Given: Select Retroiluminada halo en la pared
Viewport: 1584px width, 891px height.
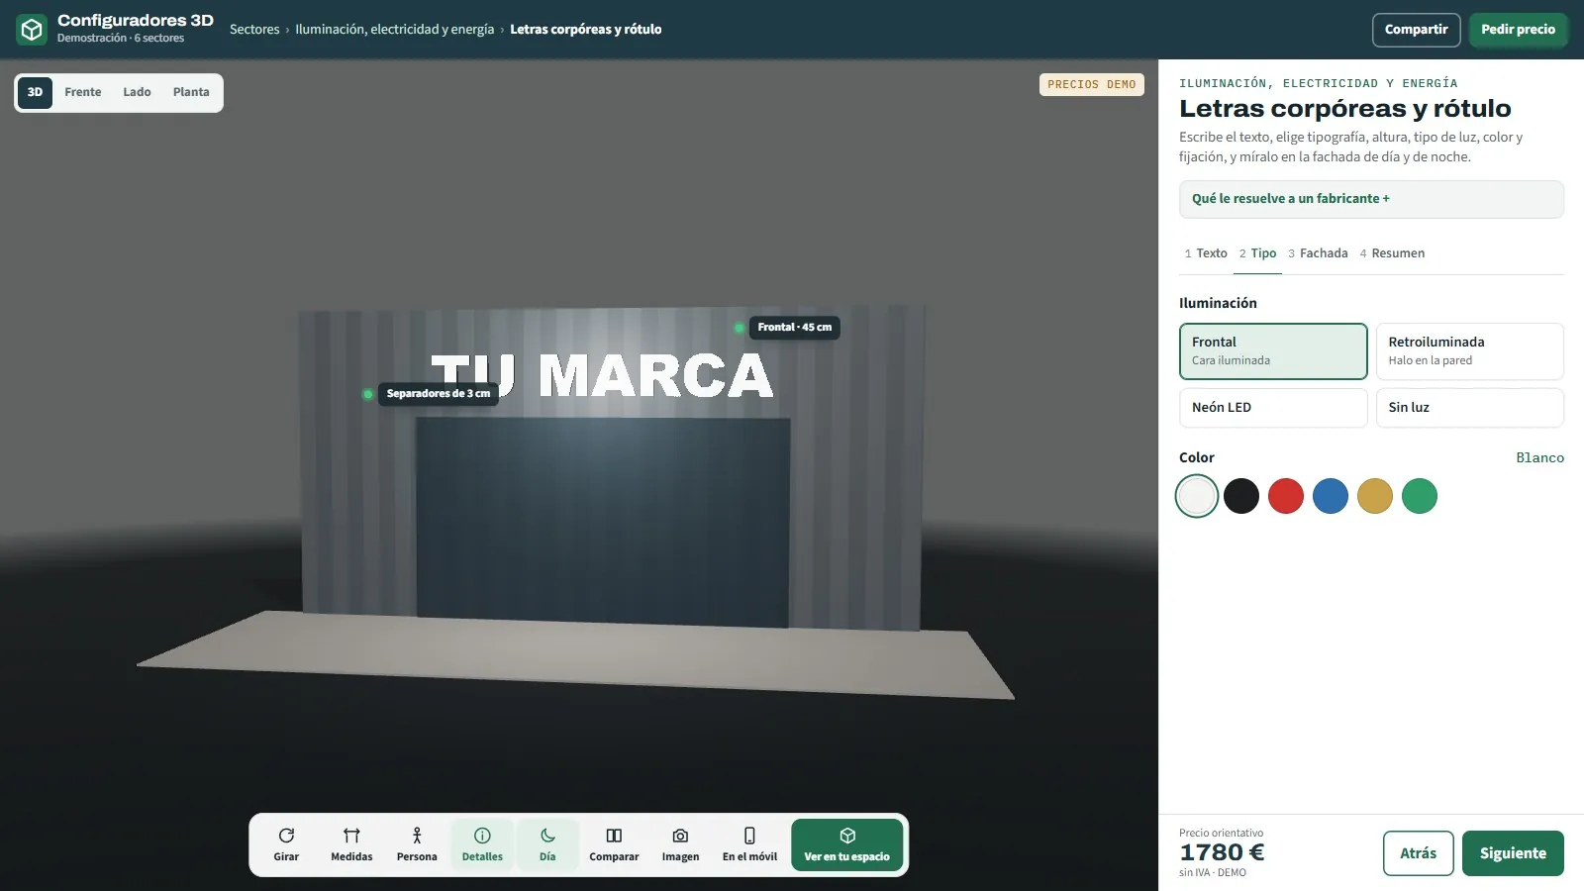Looking at the screenshot, I should click(1469, 351).
